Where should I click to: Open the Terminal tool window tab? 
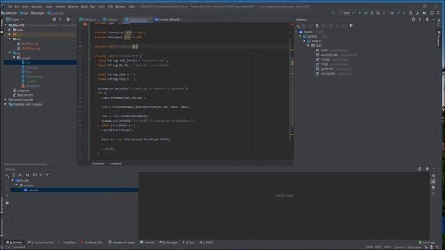click(x=147, y=242)
